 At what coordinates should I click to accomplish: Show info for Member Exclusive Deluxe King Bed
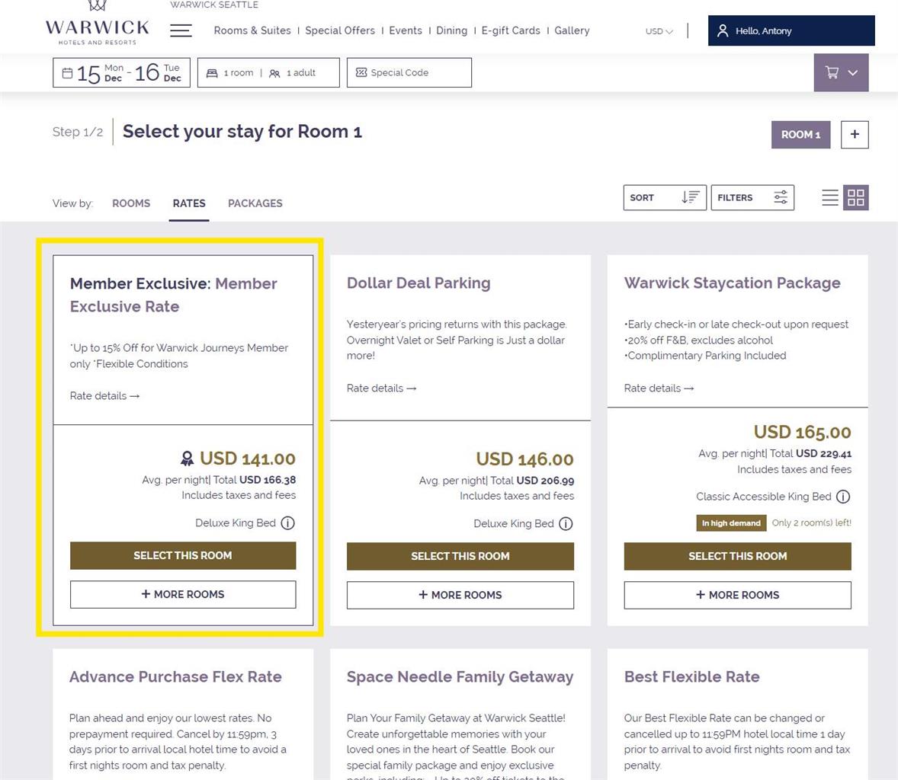click(287, 523)
